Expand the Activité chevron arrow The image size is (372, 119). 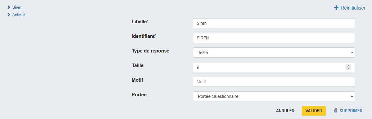pos(9,15)
